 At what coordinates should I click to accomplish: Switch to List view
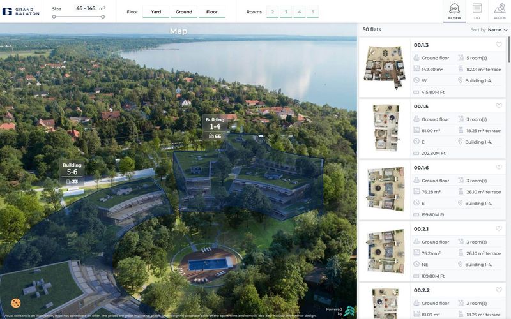pyautogui.click(x=477, y=11)
